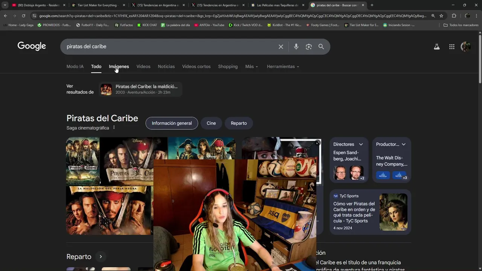Open the Google apps grid
Viewport: 482px width, 271px height.
tap(452, 47)
